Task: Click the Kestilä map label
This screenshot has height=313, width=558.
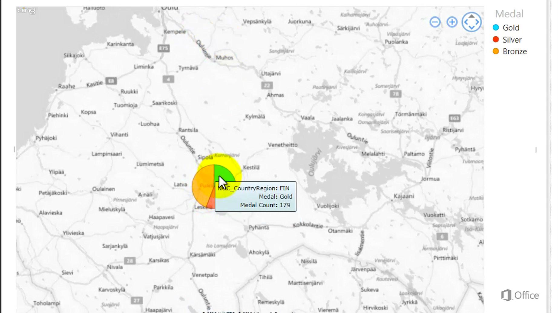Action: point(251,167)
